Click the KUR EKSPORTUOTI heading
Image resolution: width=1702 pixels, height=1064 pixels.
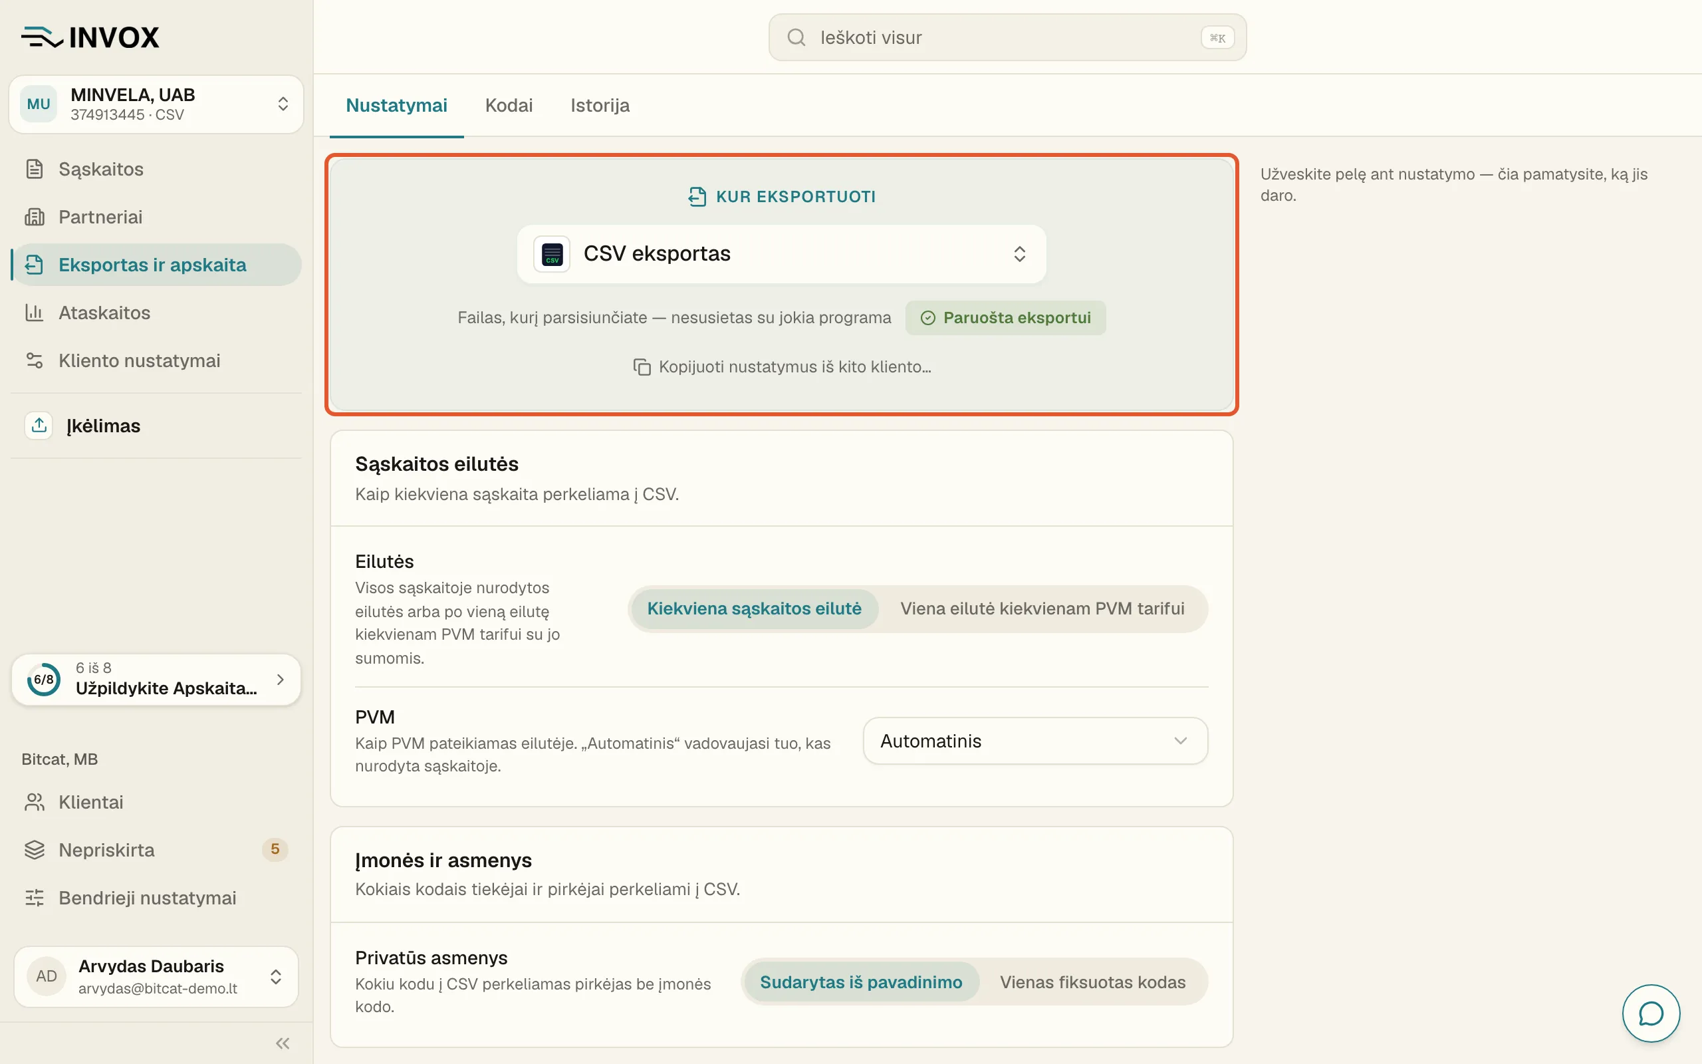click(x=781, y=196)
